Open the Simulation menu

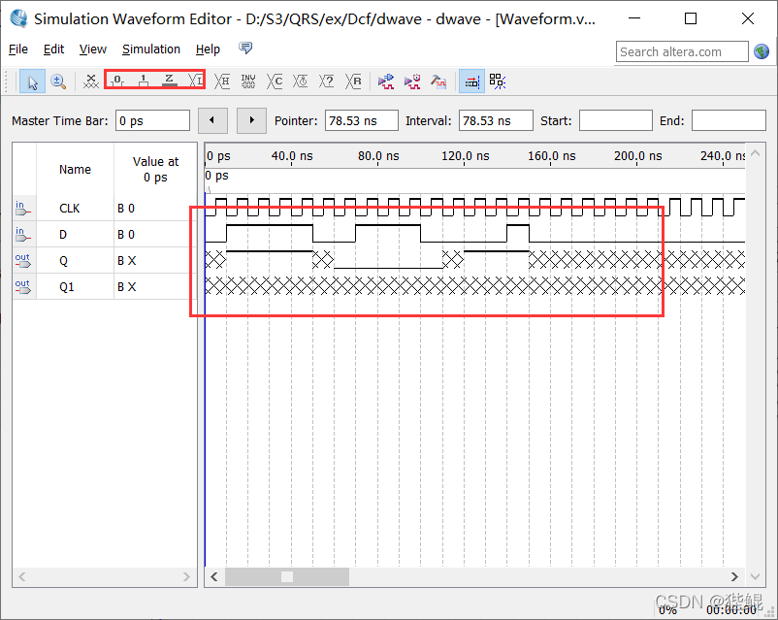pos(150,49)
